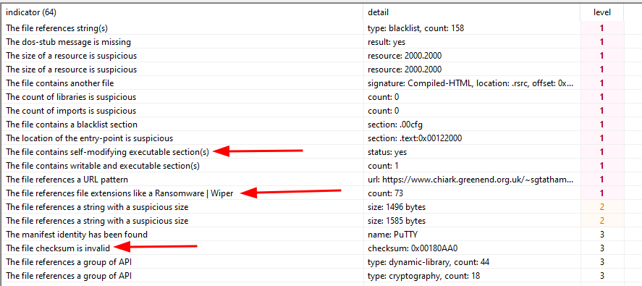
Task: Click the 'signature: Compiled-HTML' detail cell
Action: pyautogui.click(x=470, y=83)
